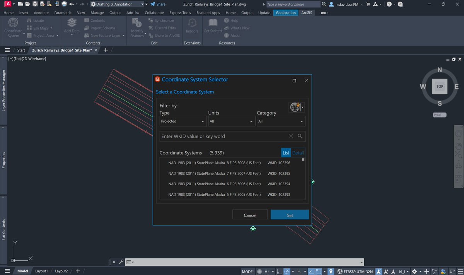The height and width of the screenshot is (275, 464).
Task: Click the globe favorites icon in dialog
Action: (295, 107)
